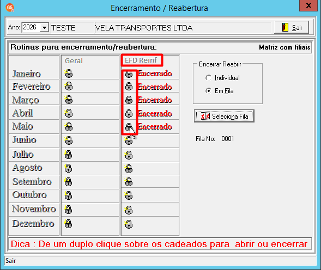Click the Agosto month label
Screen dimensions: 321x270
coord(27,168)
